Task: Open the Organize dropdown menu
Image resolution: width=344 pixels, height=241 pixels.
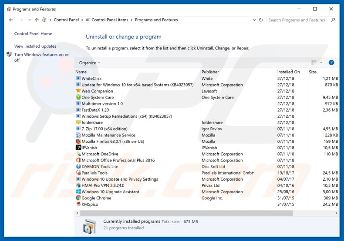Action: 89,63
